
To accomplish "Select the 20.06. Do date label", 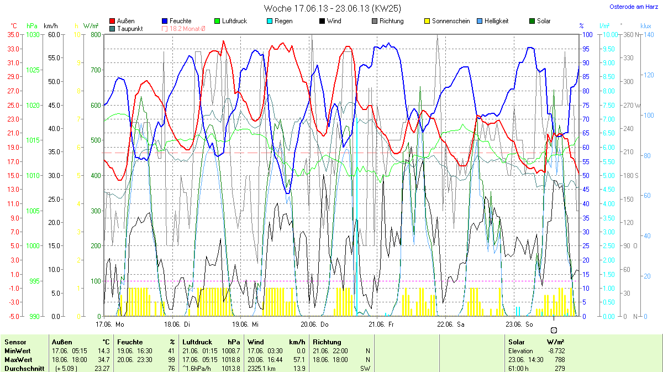I will (314, 324).
